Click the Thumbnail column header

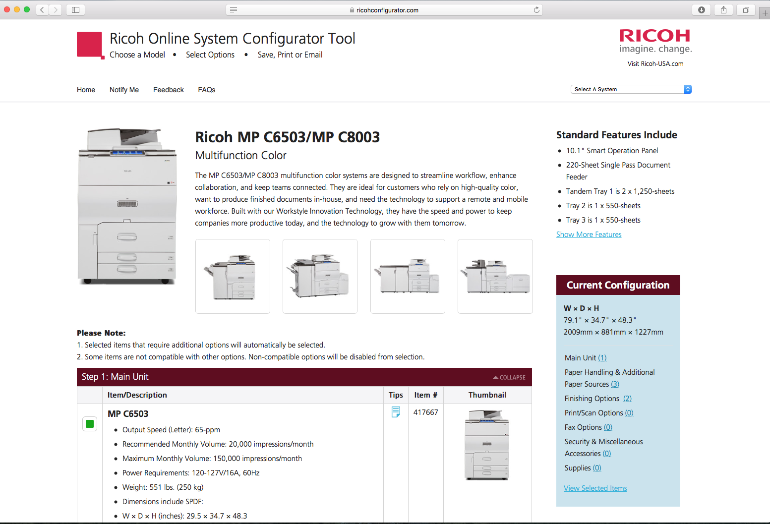pyautogui.click(x=487, y=395)
